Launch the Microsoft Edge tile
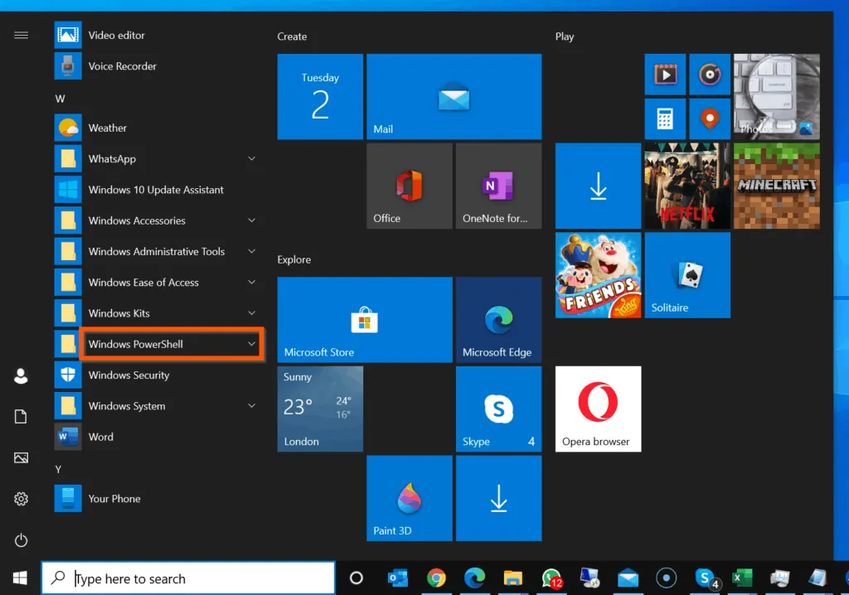 (x=498, y=319)
